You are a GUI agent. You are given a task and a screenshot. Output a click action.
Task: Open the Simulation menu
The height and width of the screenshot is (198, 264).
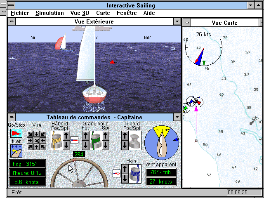pos(49,13)
